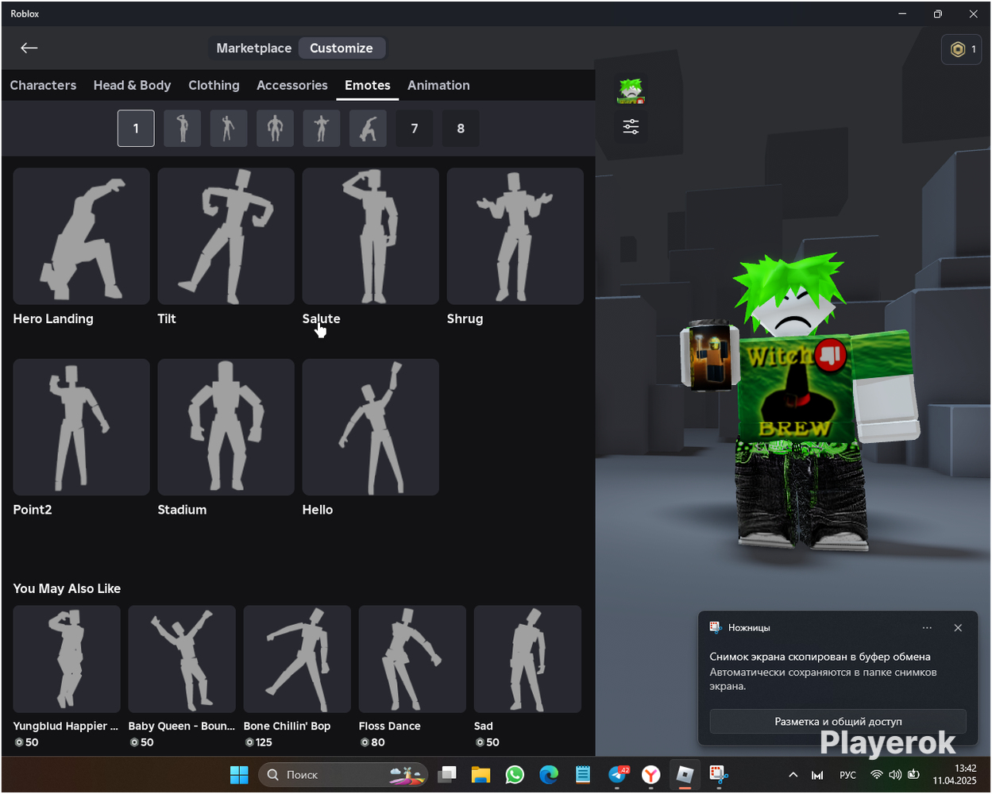Image resolution: width=992 pixels, height=794 pixels.
Task: Open the volume tray icon
Action: pos(895,775)
